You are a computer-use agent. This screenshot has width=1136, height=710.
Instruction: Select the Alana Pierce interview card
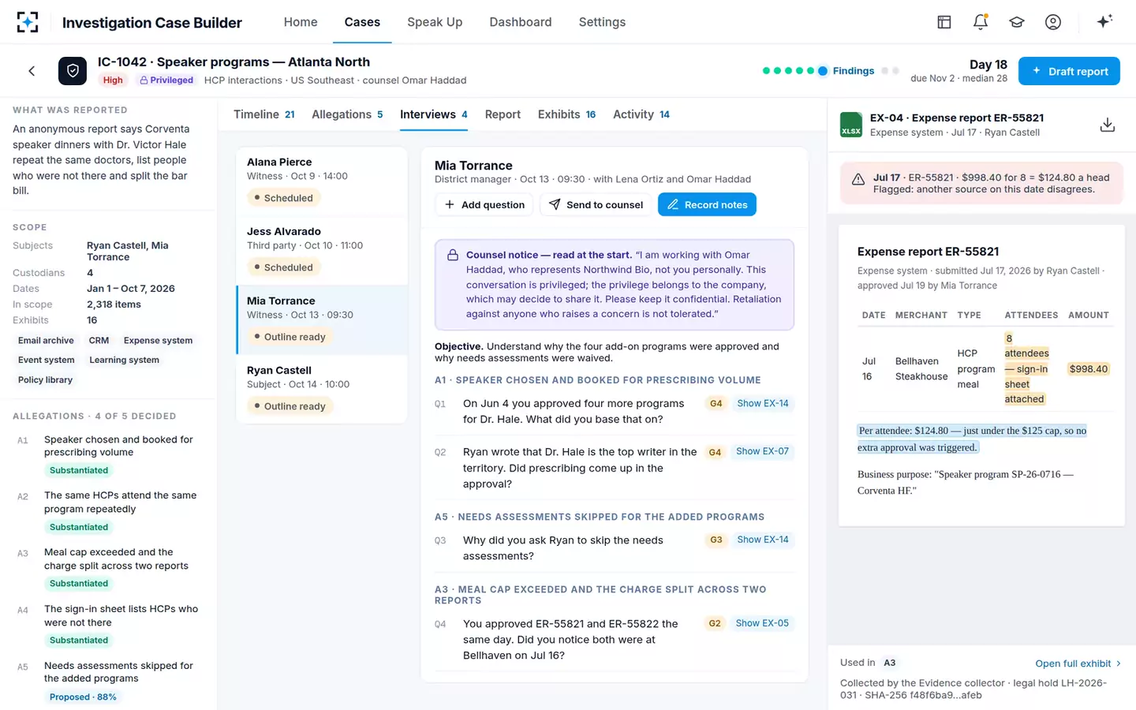click(322, 181)
